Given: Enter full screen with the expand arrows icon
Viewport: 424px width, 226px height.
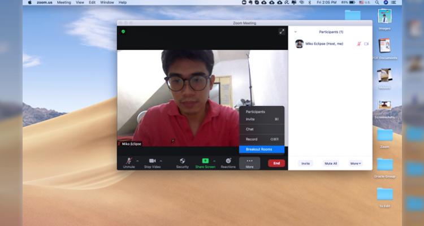Looking at the screenshot, I should point(282,32).
